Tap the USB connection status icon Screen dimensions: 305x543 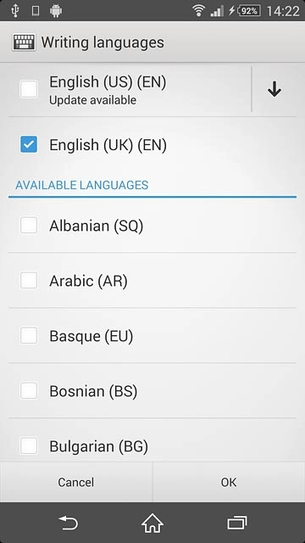point(14,11)
